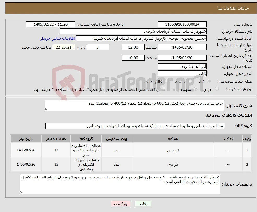
Task: Click the تعداد / مقدار column header
Action: [56, 139]
